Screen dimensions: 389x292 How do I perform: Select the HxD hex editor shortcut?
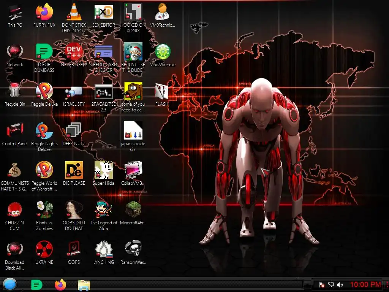[x=103, y=12]
